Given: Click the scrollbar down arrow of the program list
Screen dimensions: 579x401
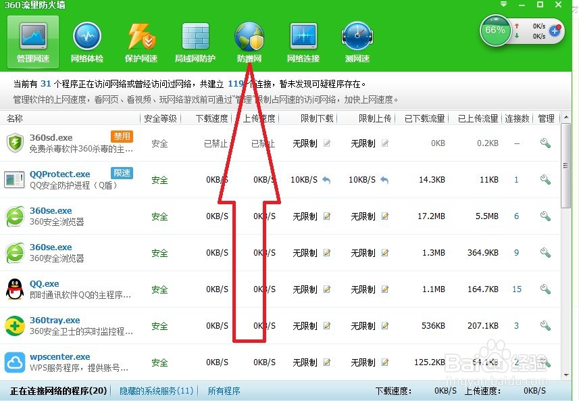Looking at the screenshot, I should pos(566,375).
